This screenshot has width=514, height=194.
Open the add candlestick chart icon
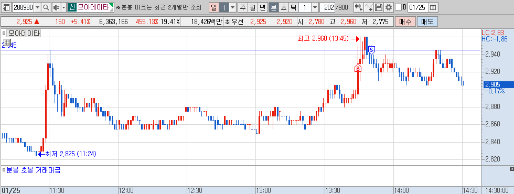359,7
